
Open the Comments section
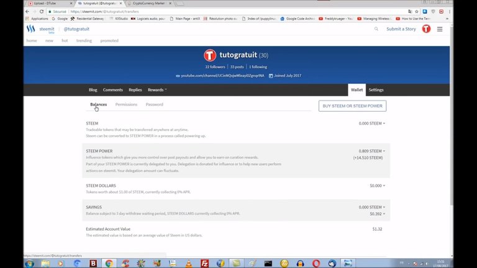tap(113, 90)
